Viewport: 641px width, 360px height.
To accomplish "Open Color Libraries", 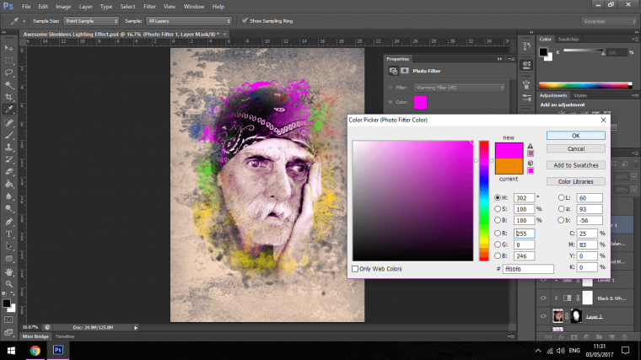I will coord(575,181).
